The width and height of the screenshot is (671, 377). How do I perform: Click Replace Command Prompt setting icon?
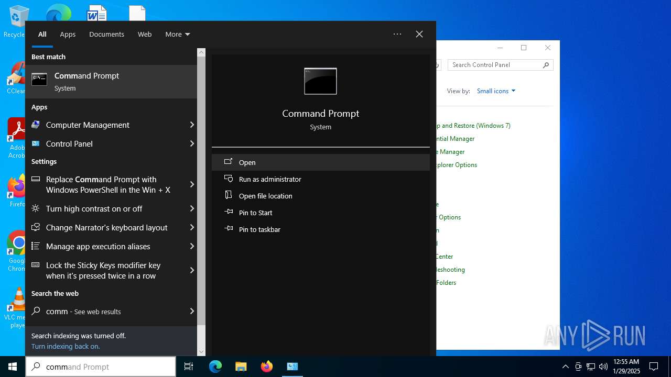pos(36,179)
